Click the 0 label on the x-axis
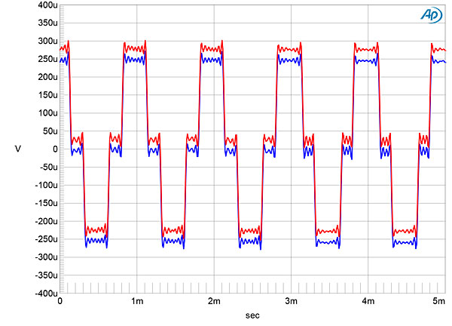 tap(60, 302)
